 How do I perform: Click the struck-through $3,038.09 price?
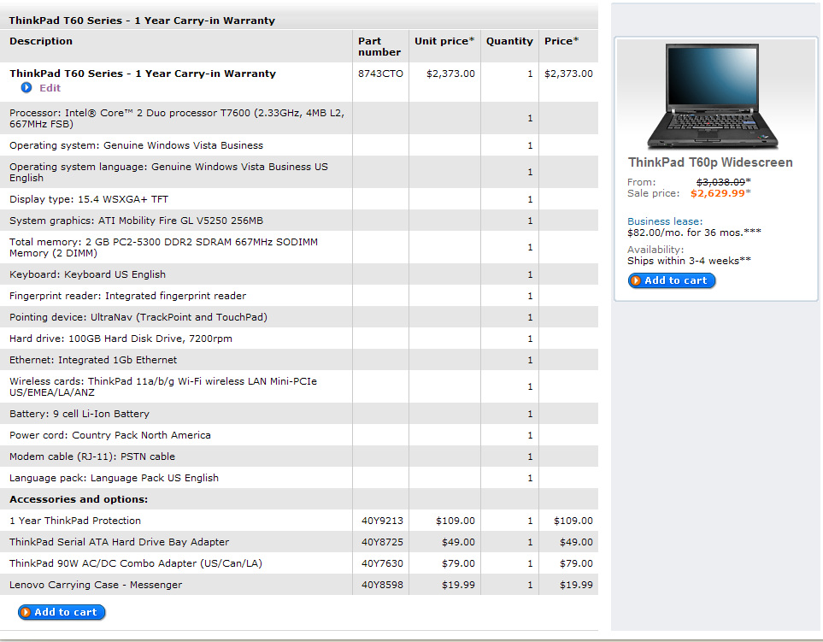pos(720,182)
